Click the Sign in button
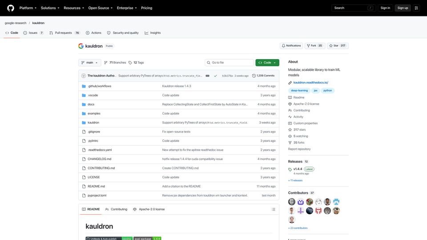This screenshot has width=427, height=240. pyautogui.click(x=385, y=8)
